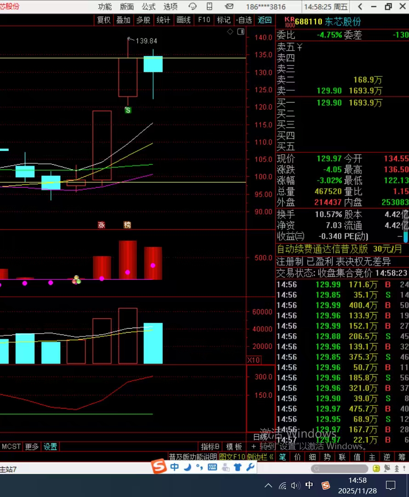The width and height of the screenshot is (409, 497).
Task: Switch to the 主 tab
Action: (x=372, y=457)
